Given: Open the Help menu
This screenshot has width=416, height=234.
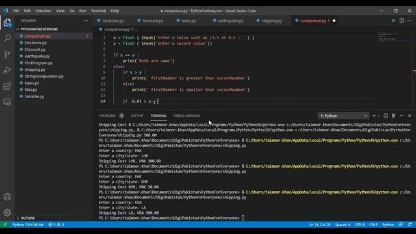Looking at the screenshot, I should pos(114,11).
